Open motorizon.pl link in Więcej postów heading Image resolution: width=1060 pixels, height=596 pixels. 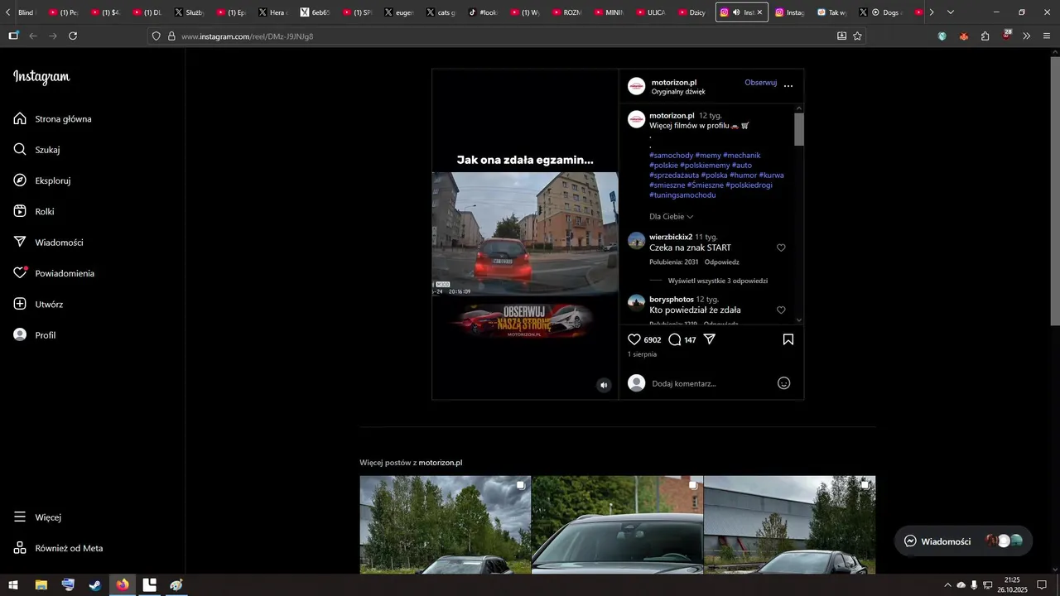(441, 463)
